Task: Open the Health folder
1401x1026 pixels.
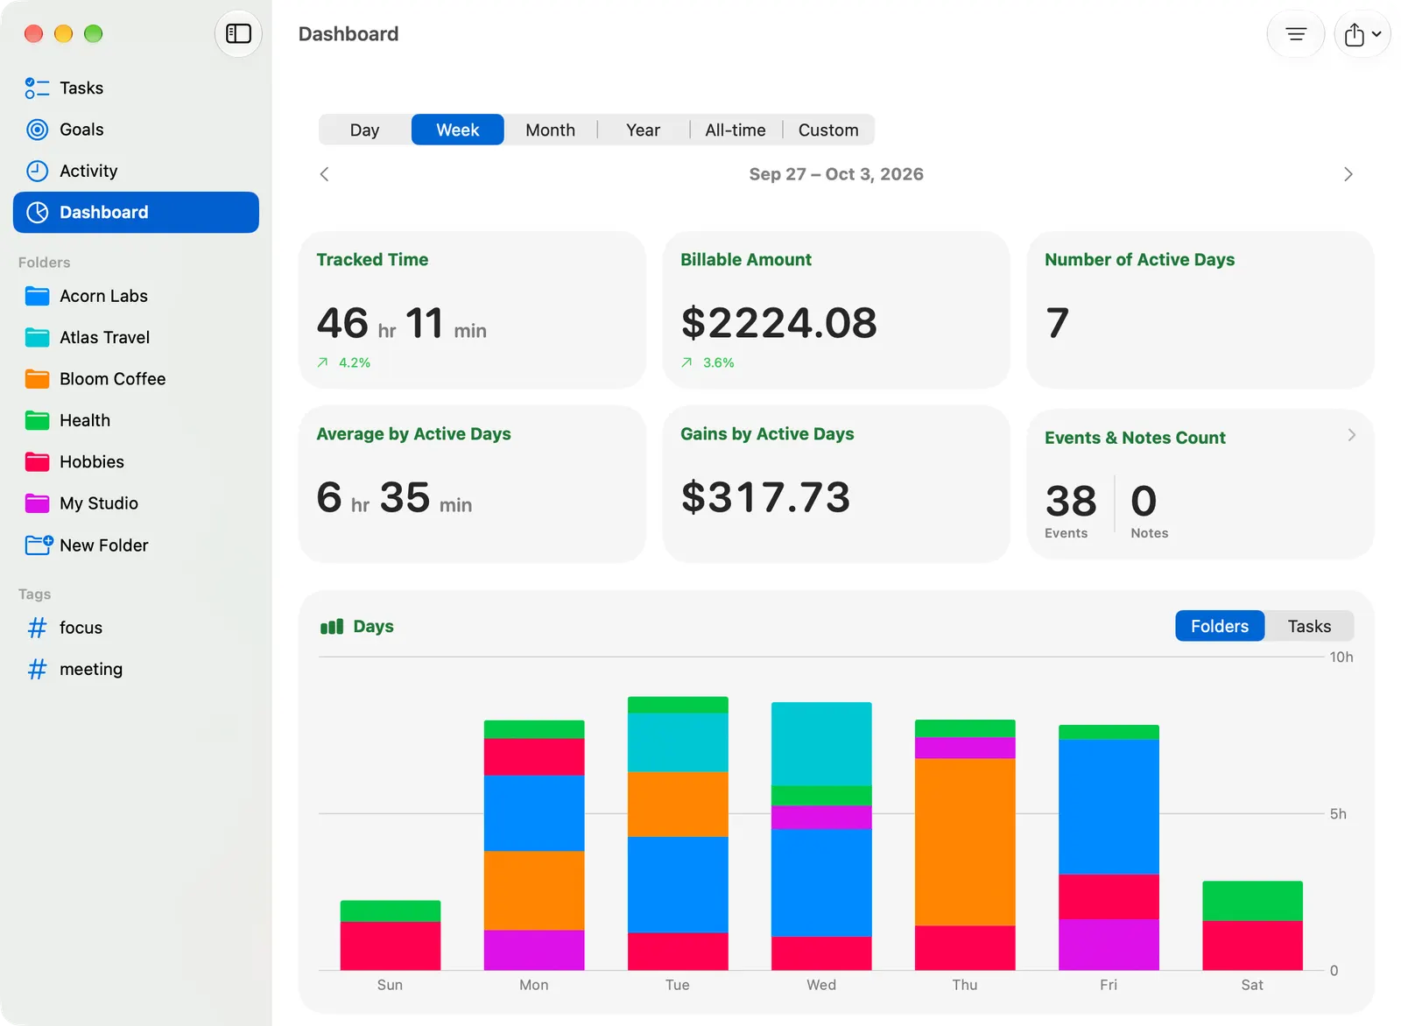Action: (x=136, y=420)
